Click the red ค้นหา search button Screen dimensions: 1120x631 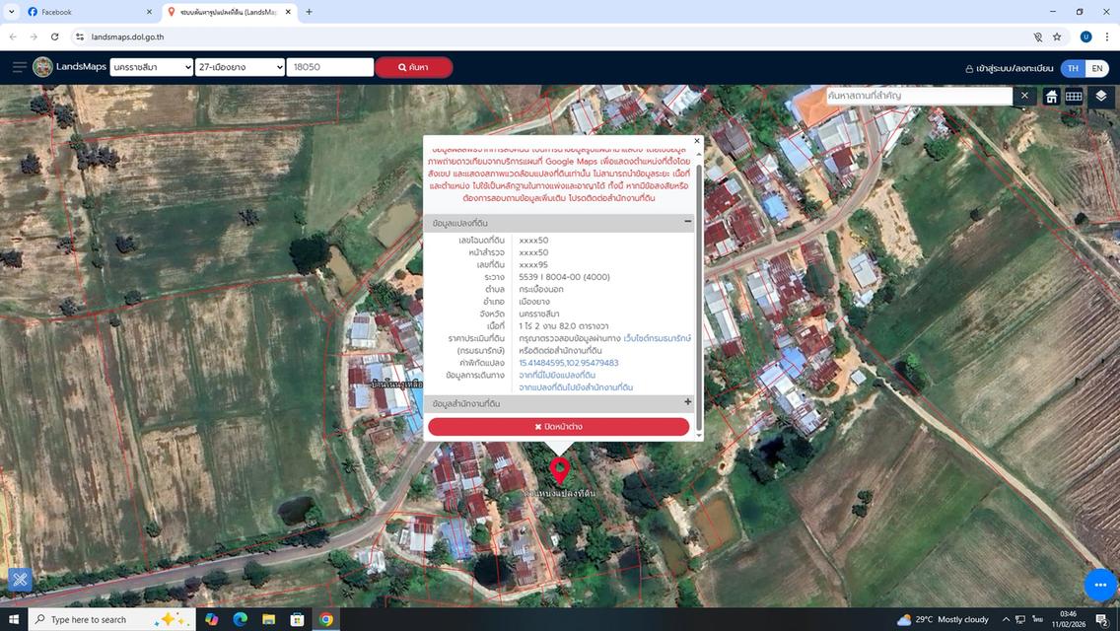[x=413, y=67]
